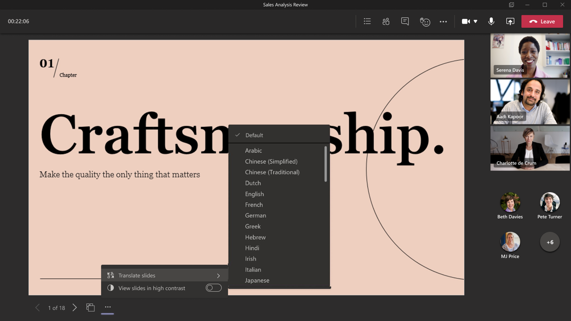
Task: Click the more options ellipsis icon
Action: pos(444,22)
